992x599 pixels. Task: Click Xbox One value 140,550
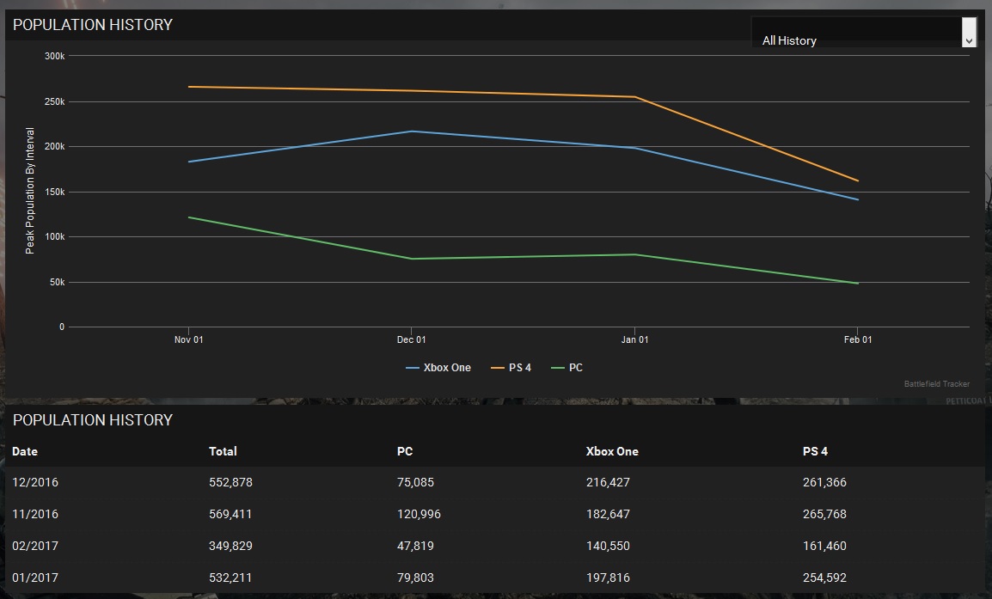click(608, 546)
